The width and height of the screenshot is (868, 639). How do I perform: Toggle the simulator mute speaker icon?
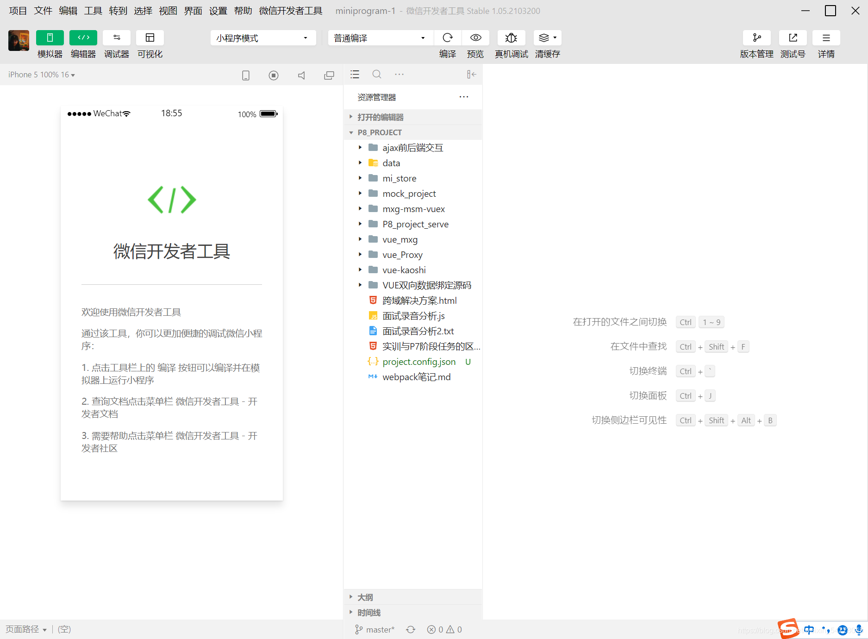301,75
